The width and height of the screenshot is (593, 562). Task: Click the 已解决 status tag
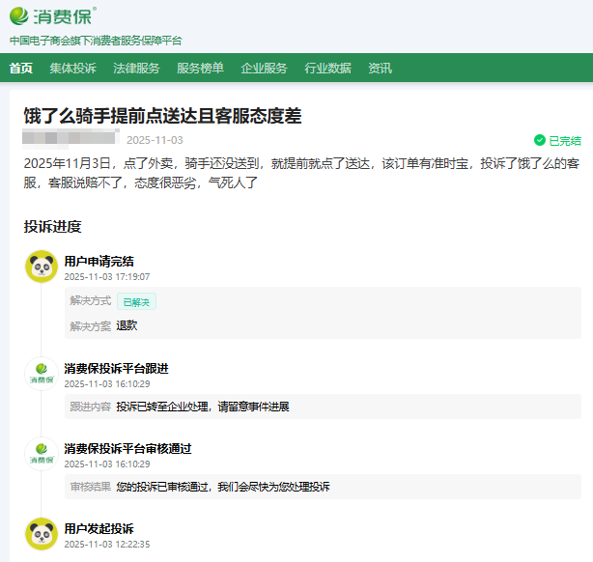pyautogui.click(x=136, y=302)
